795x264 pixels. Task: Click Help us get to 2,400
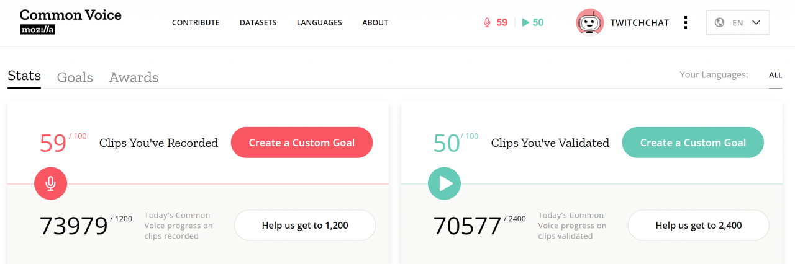[x=699, y=226]
